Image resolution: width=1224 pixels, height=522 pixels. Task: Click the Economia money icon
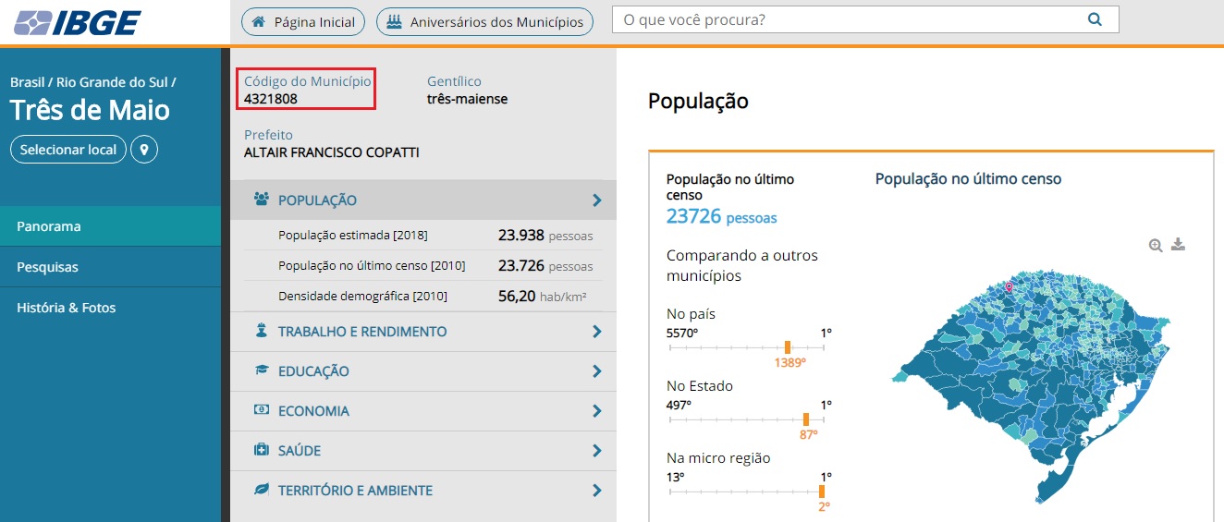[262, 410]
